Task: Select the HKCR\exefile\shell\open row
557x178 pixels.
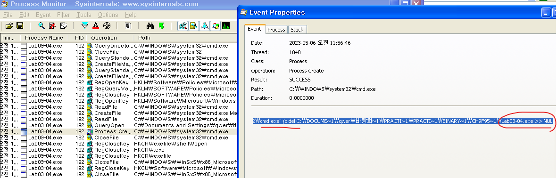Action: click(118, 144)
